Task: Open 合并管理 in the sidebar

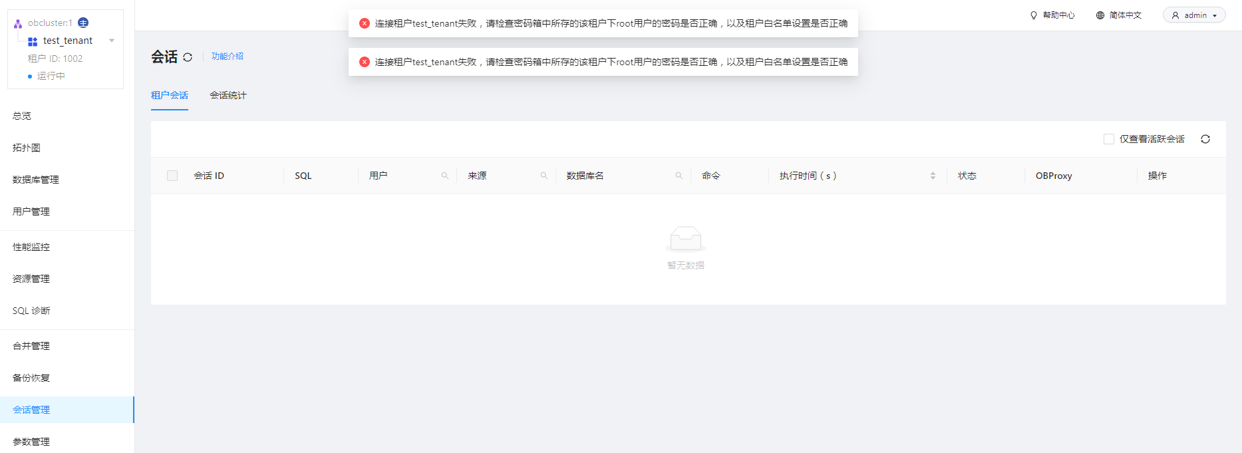Action: pyautogui.click(x=31, y=346)
